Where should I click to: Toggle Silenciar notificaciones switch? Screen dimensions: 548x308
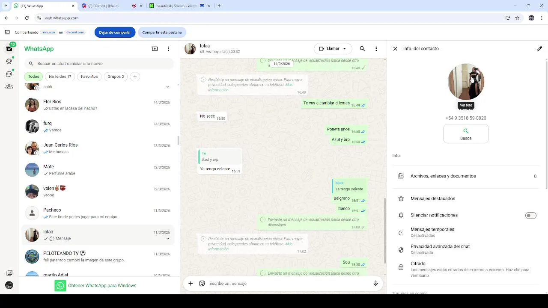(x=530, y=215)
